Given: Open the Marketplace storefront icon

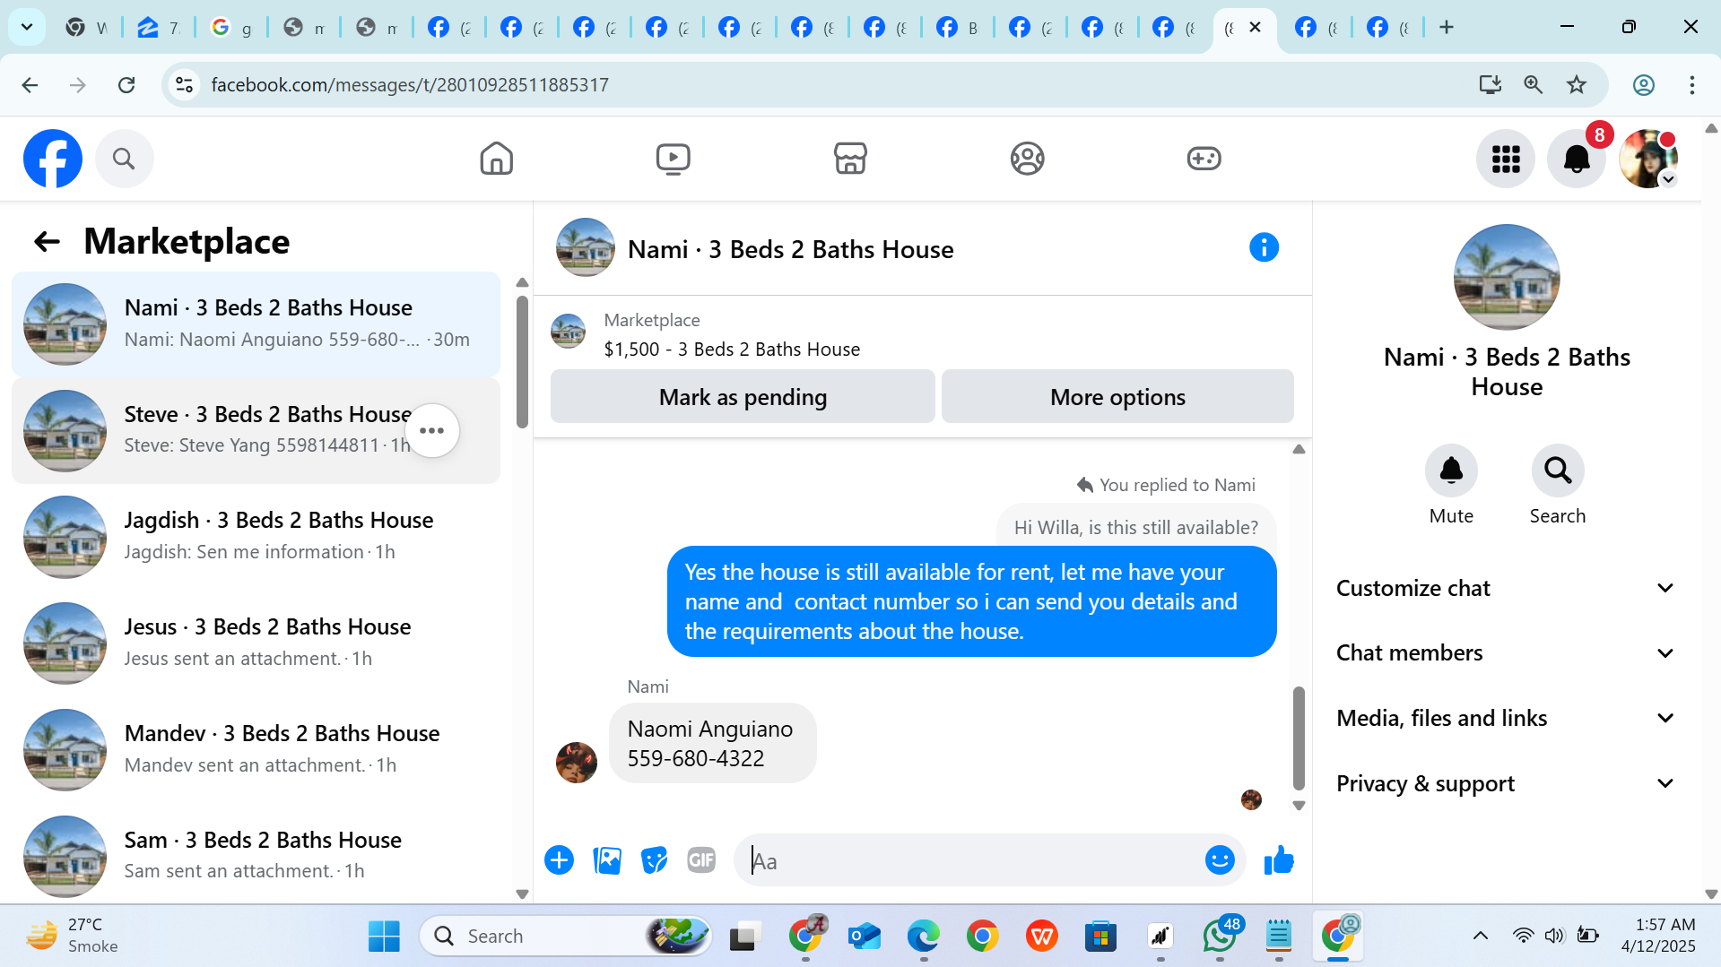Looking at the screenshot, I should point(850,159).
